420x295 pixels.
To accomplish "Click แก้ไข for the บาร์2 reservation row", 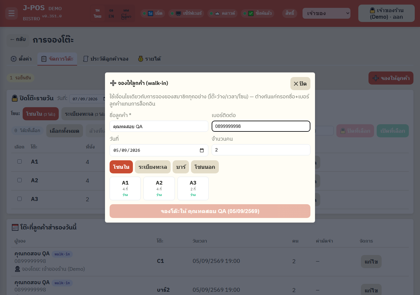I will 371,290.
